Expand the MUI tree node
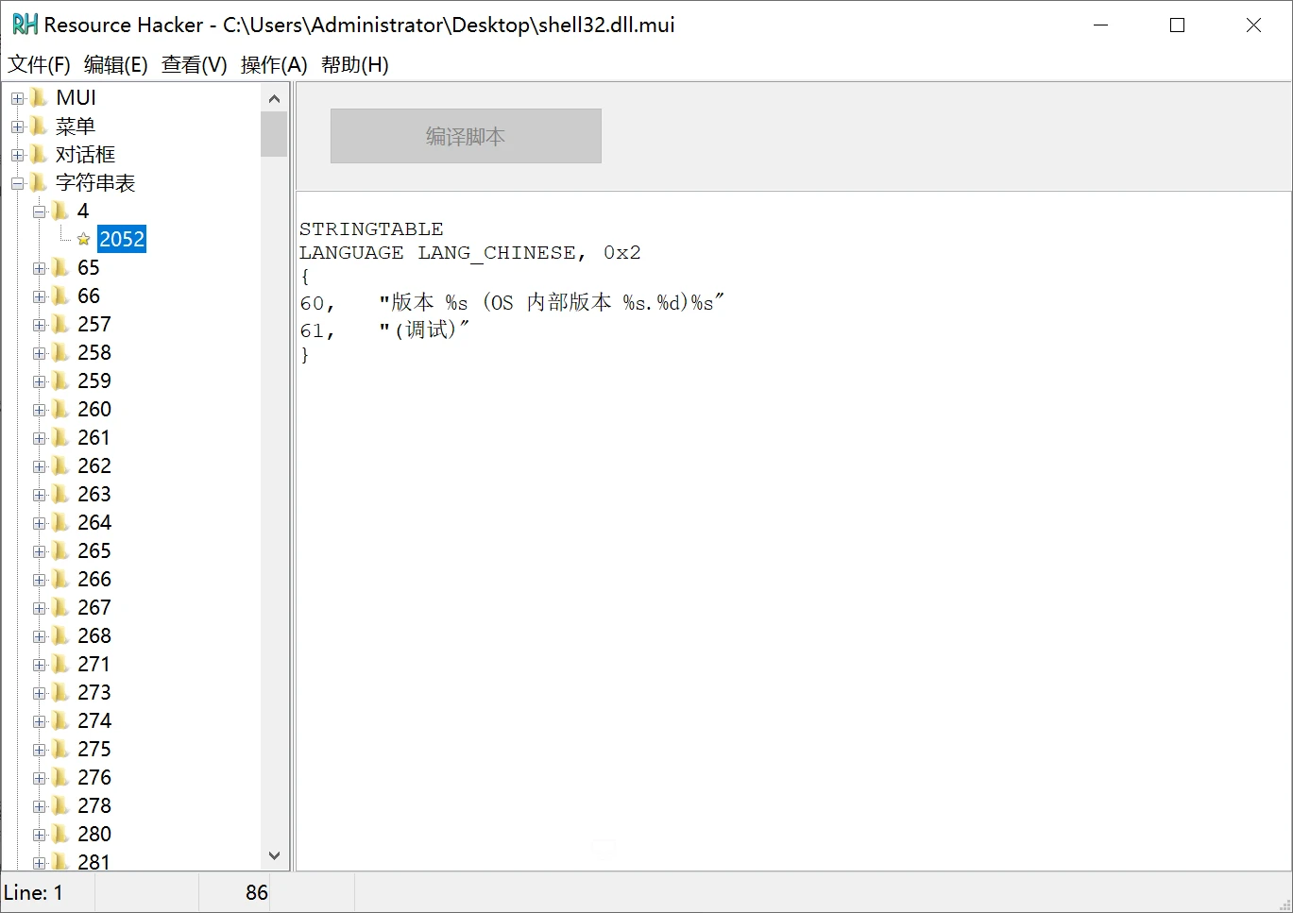The height and width of the screenshot is (913, 1293). click(17, 98)
